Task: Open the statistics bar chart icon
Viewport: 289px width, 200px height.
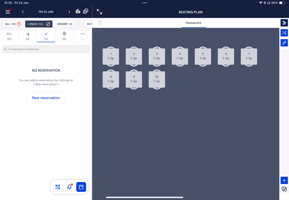Action: pyautogui.click(x=78, y=12)
